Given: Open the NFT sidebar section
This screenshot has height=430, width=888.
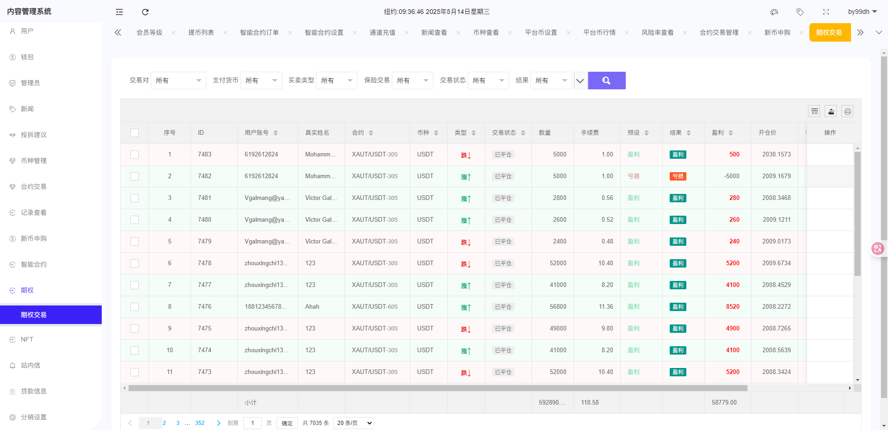Looking at the screenshot, I should (x=27, y=339).
